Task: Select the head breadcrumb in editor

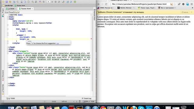Action: tap(12, 12)
